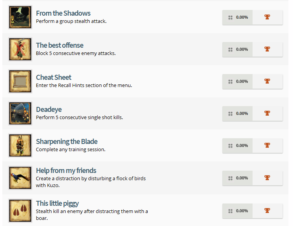Click the trophy icon in the Deadeye row
Image resolution: width=293 pixels, height=226 pixels.
click(x=267, y=113)
